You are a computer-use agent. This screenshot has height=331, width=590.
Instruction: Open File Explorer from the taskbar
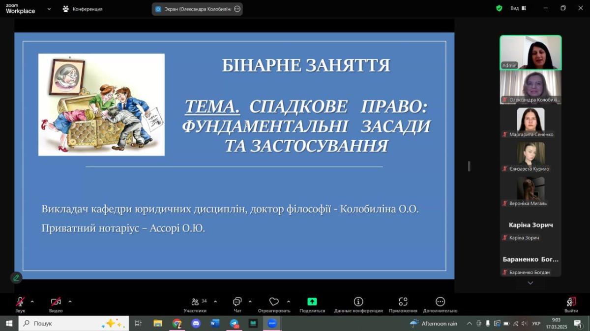158,323
